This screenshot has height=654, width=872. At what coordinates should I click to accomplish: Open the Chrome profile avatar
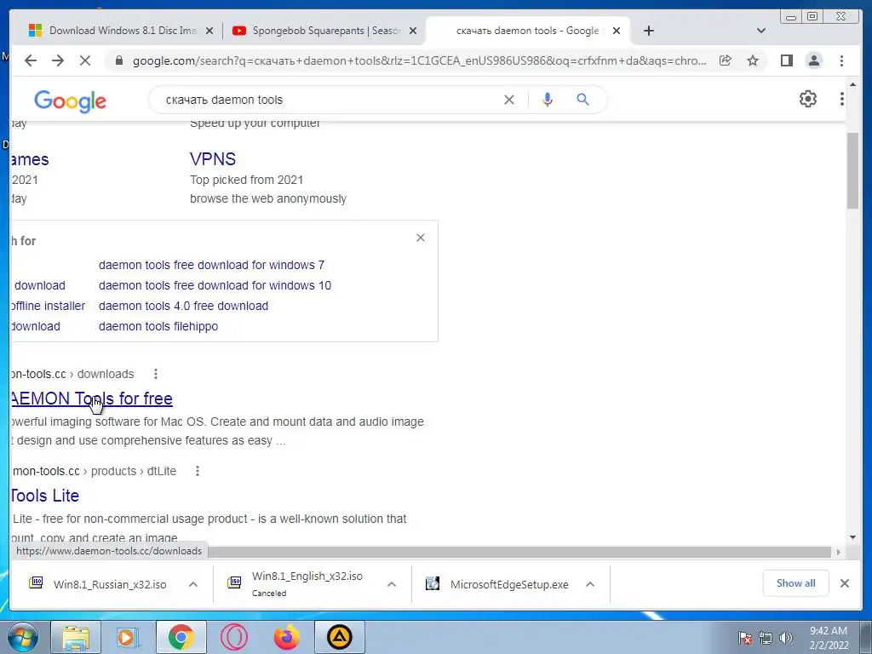[813, 60]
